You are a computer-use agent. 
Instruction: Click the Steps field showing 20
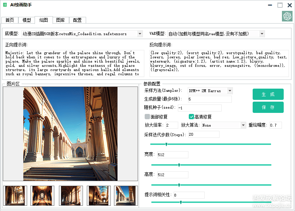204,134
